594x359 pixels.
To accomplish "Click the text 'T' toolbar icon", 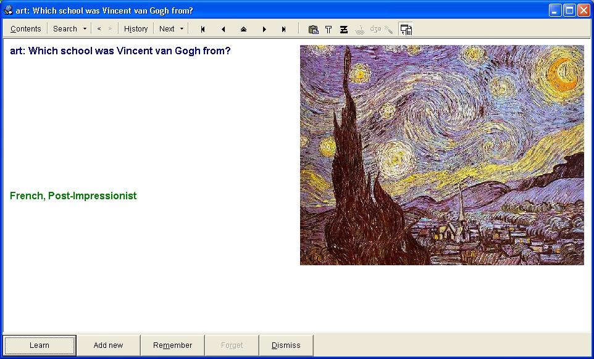I will pos(328,29).
